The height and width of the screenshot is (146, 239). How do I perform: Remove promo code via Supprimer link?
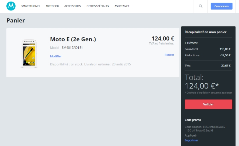tap(191, 140)
